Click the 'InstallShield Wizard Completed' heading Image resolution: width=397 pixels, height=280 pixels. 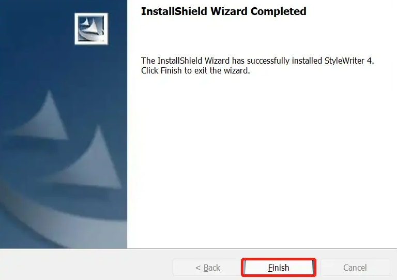(223, 11)
